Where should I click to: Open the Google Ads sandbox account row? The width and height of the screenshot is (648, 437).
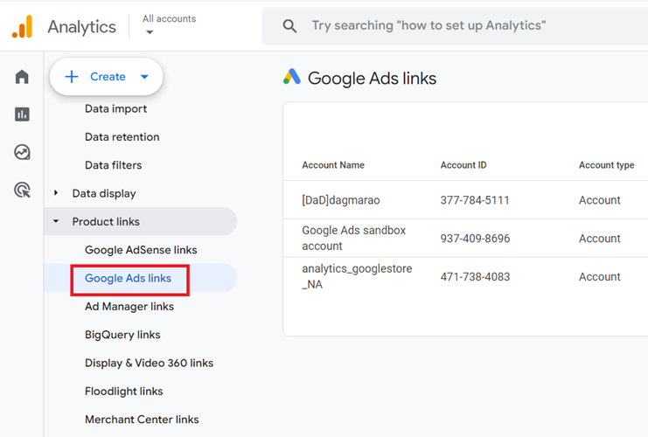click(465, 239)
